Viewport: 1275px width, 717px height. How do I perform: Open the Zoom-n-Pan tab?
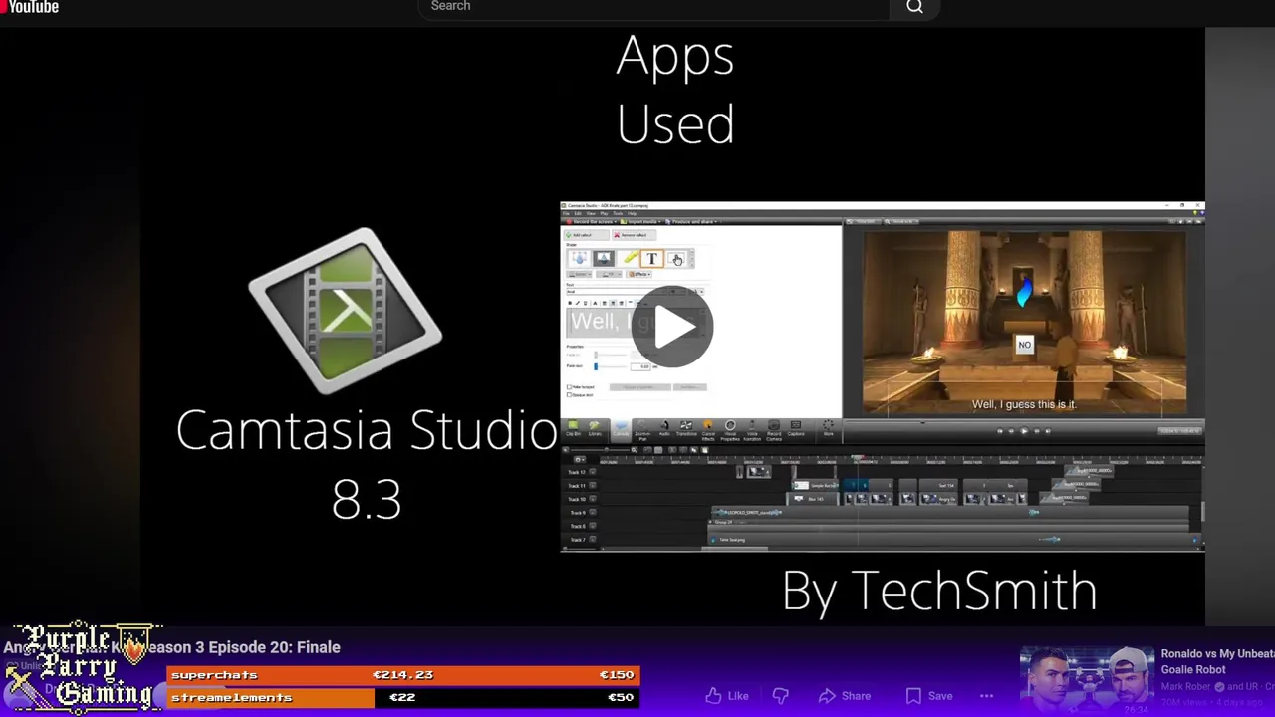642,431
